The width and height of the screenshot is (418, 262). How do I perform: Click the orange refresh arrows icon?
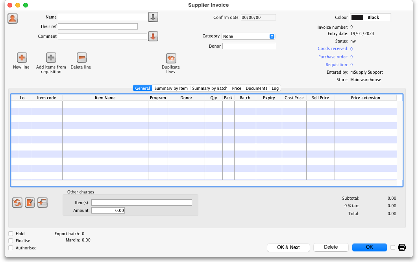(17, 203)
